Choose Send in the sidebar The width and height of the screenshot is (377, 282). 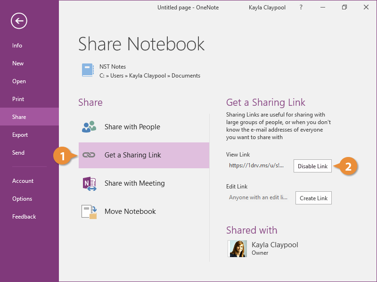(18, 152)
